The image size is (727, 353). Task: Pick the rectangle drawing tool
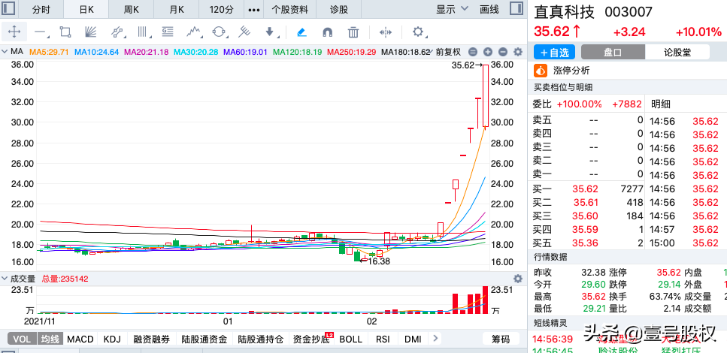65,32
